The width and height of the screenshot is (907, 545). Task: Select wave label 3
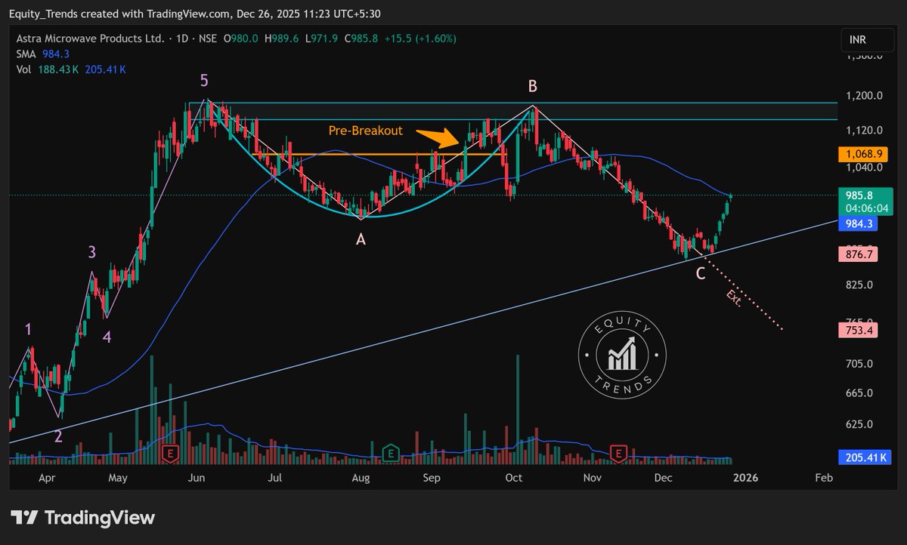(x=91, y=252)
